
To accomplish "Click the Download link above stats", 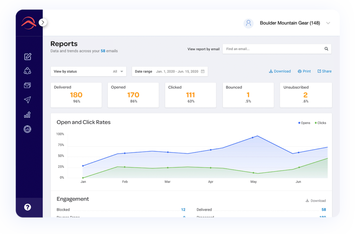I will [x=280, y=71].
